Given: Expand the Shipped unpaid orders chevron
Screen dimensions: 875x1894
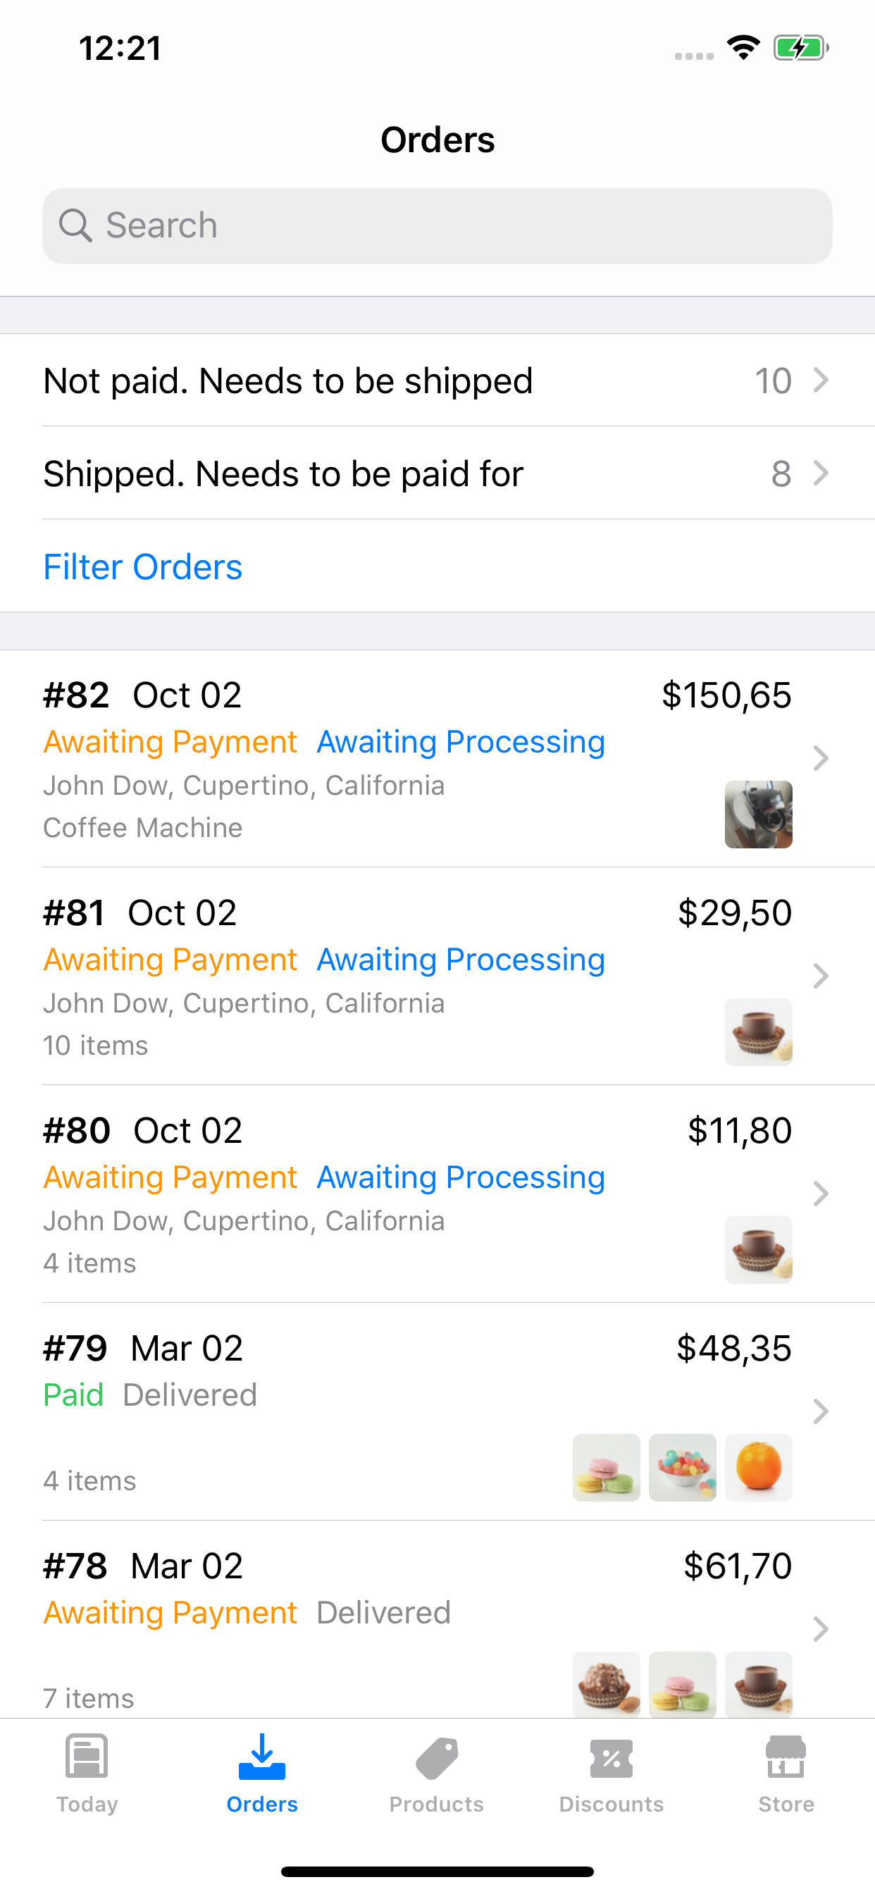Looking at the screenshot, I should tap(821, 473).
